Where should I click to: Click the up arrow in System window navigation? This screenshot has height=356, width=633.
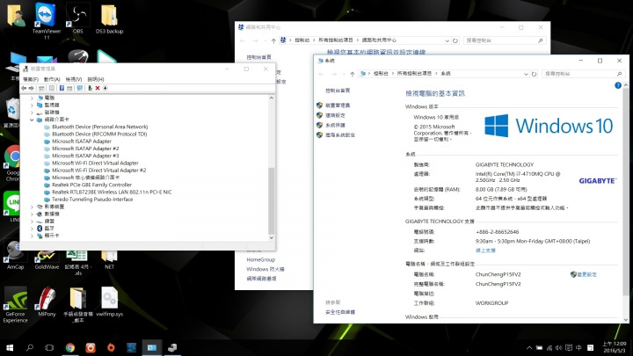[352, 74]
